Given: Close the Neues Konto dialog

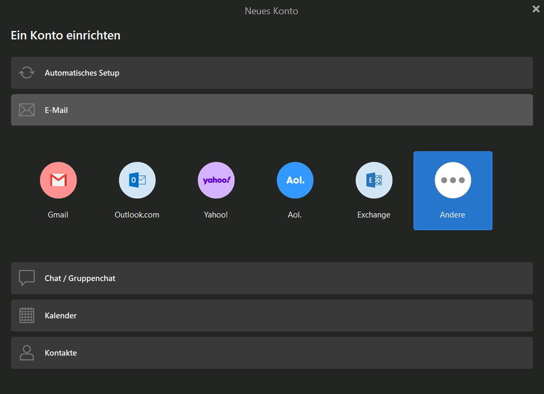Looking at the screenshot, I should point(536,9).
